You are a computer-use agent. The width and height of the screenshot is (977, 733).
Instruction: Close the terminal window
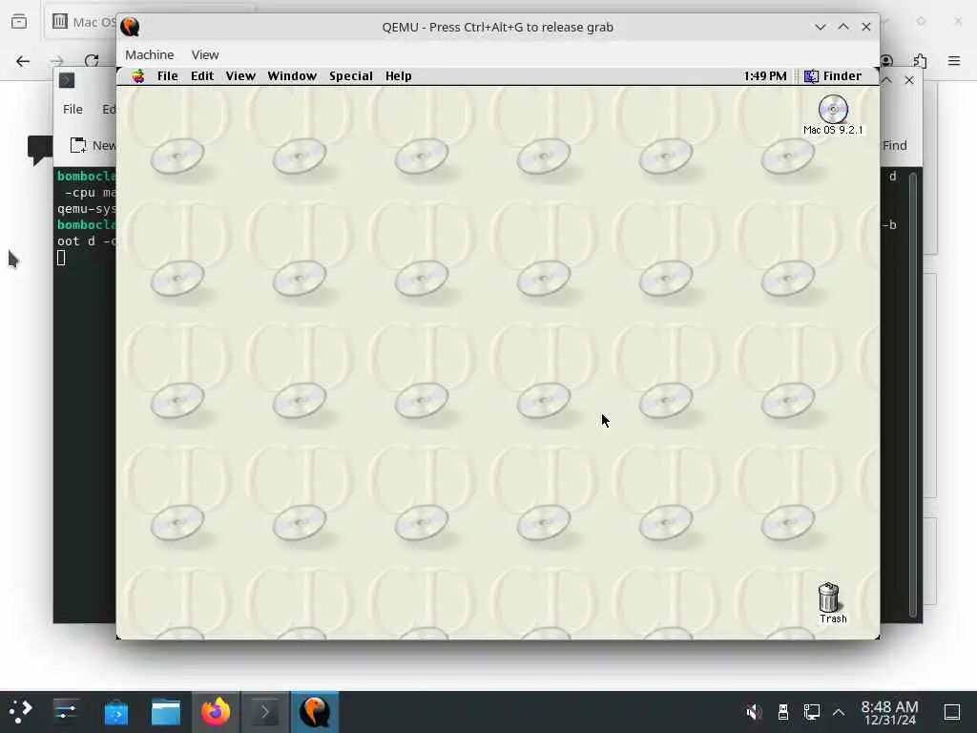click(x=909, y=80)
